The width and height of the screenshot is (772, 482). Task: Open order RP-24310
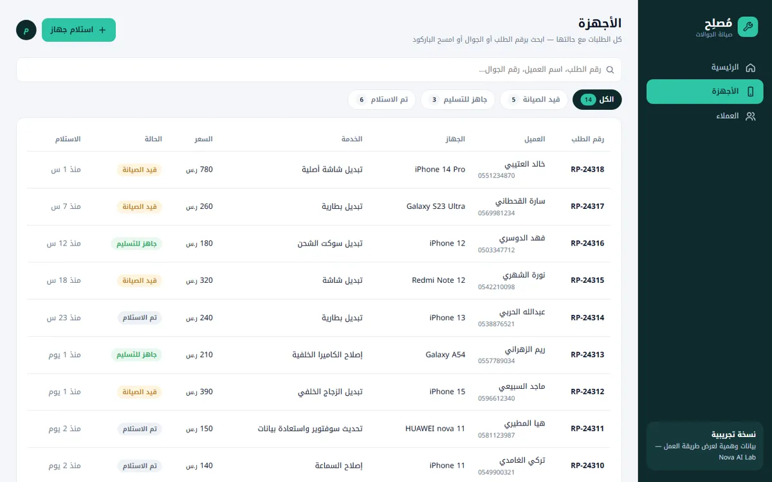point(587,466)
